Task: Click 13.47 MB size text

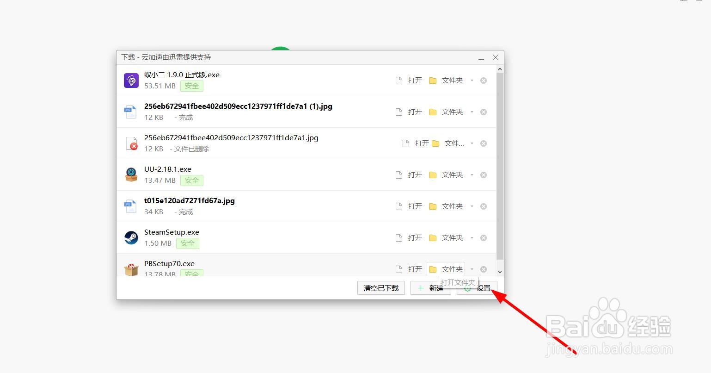Action: [160, 180]
